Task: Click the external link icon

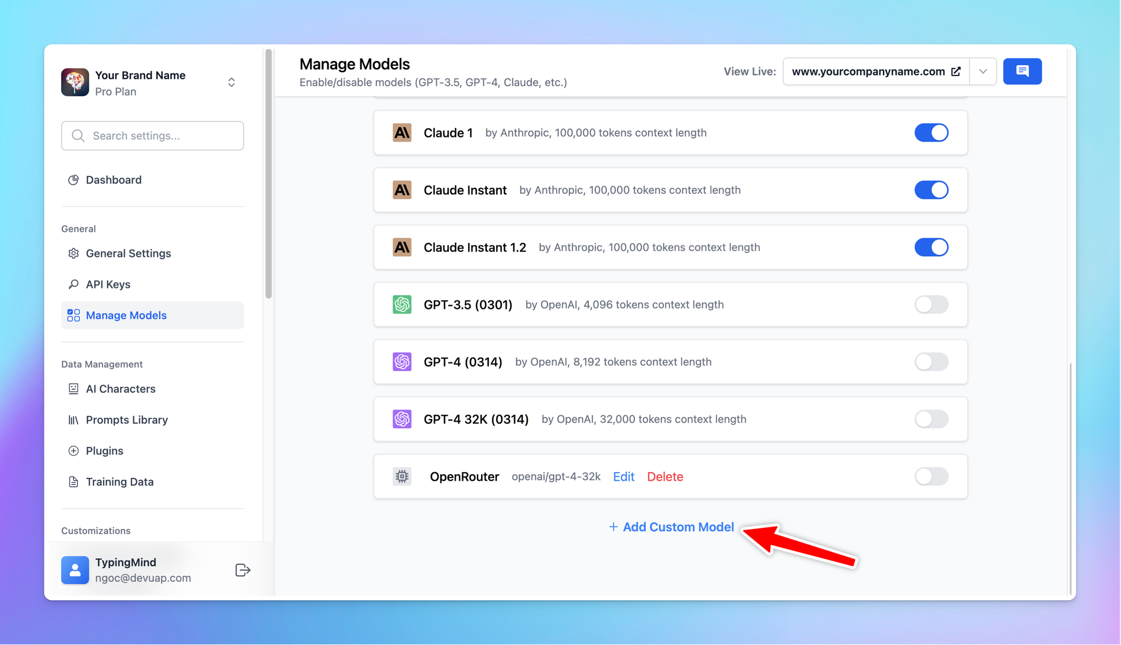Action: [956, 72]
